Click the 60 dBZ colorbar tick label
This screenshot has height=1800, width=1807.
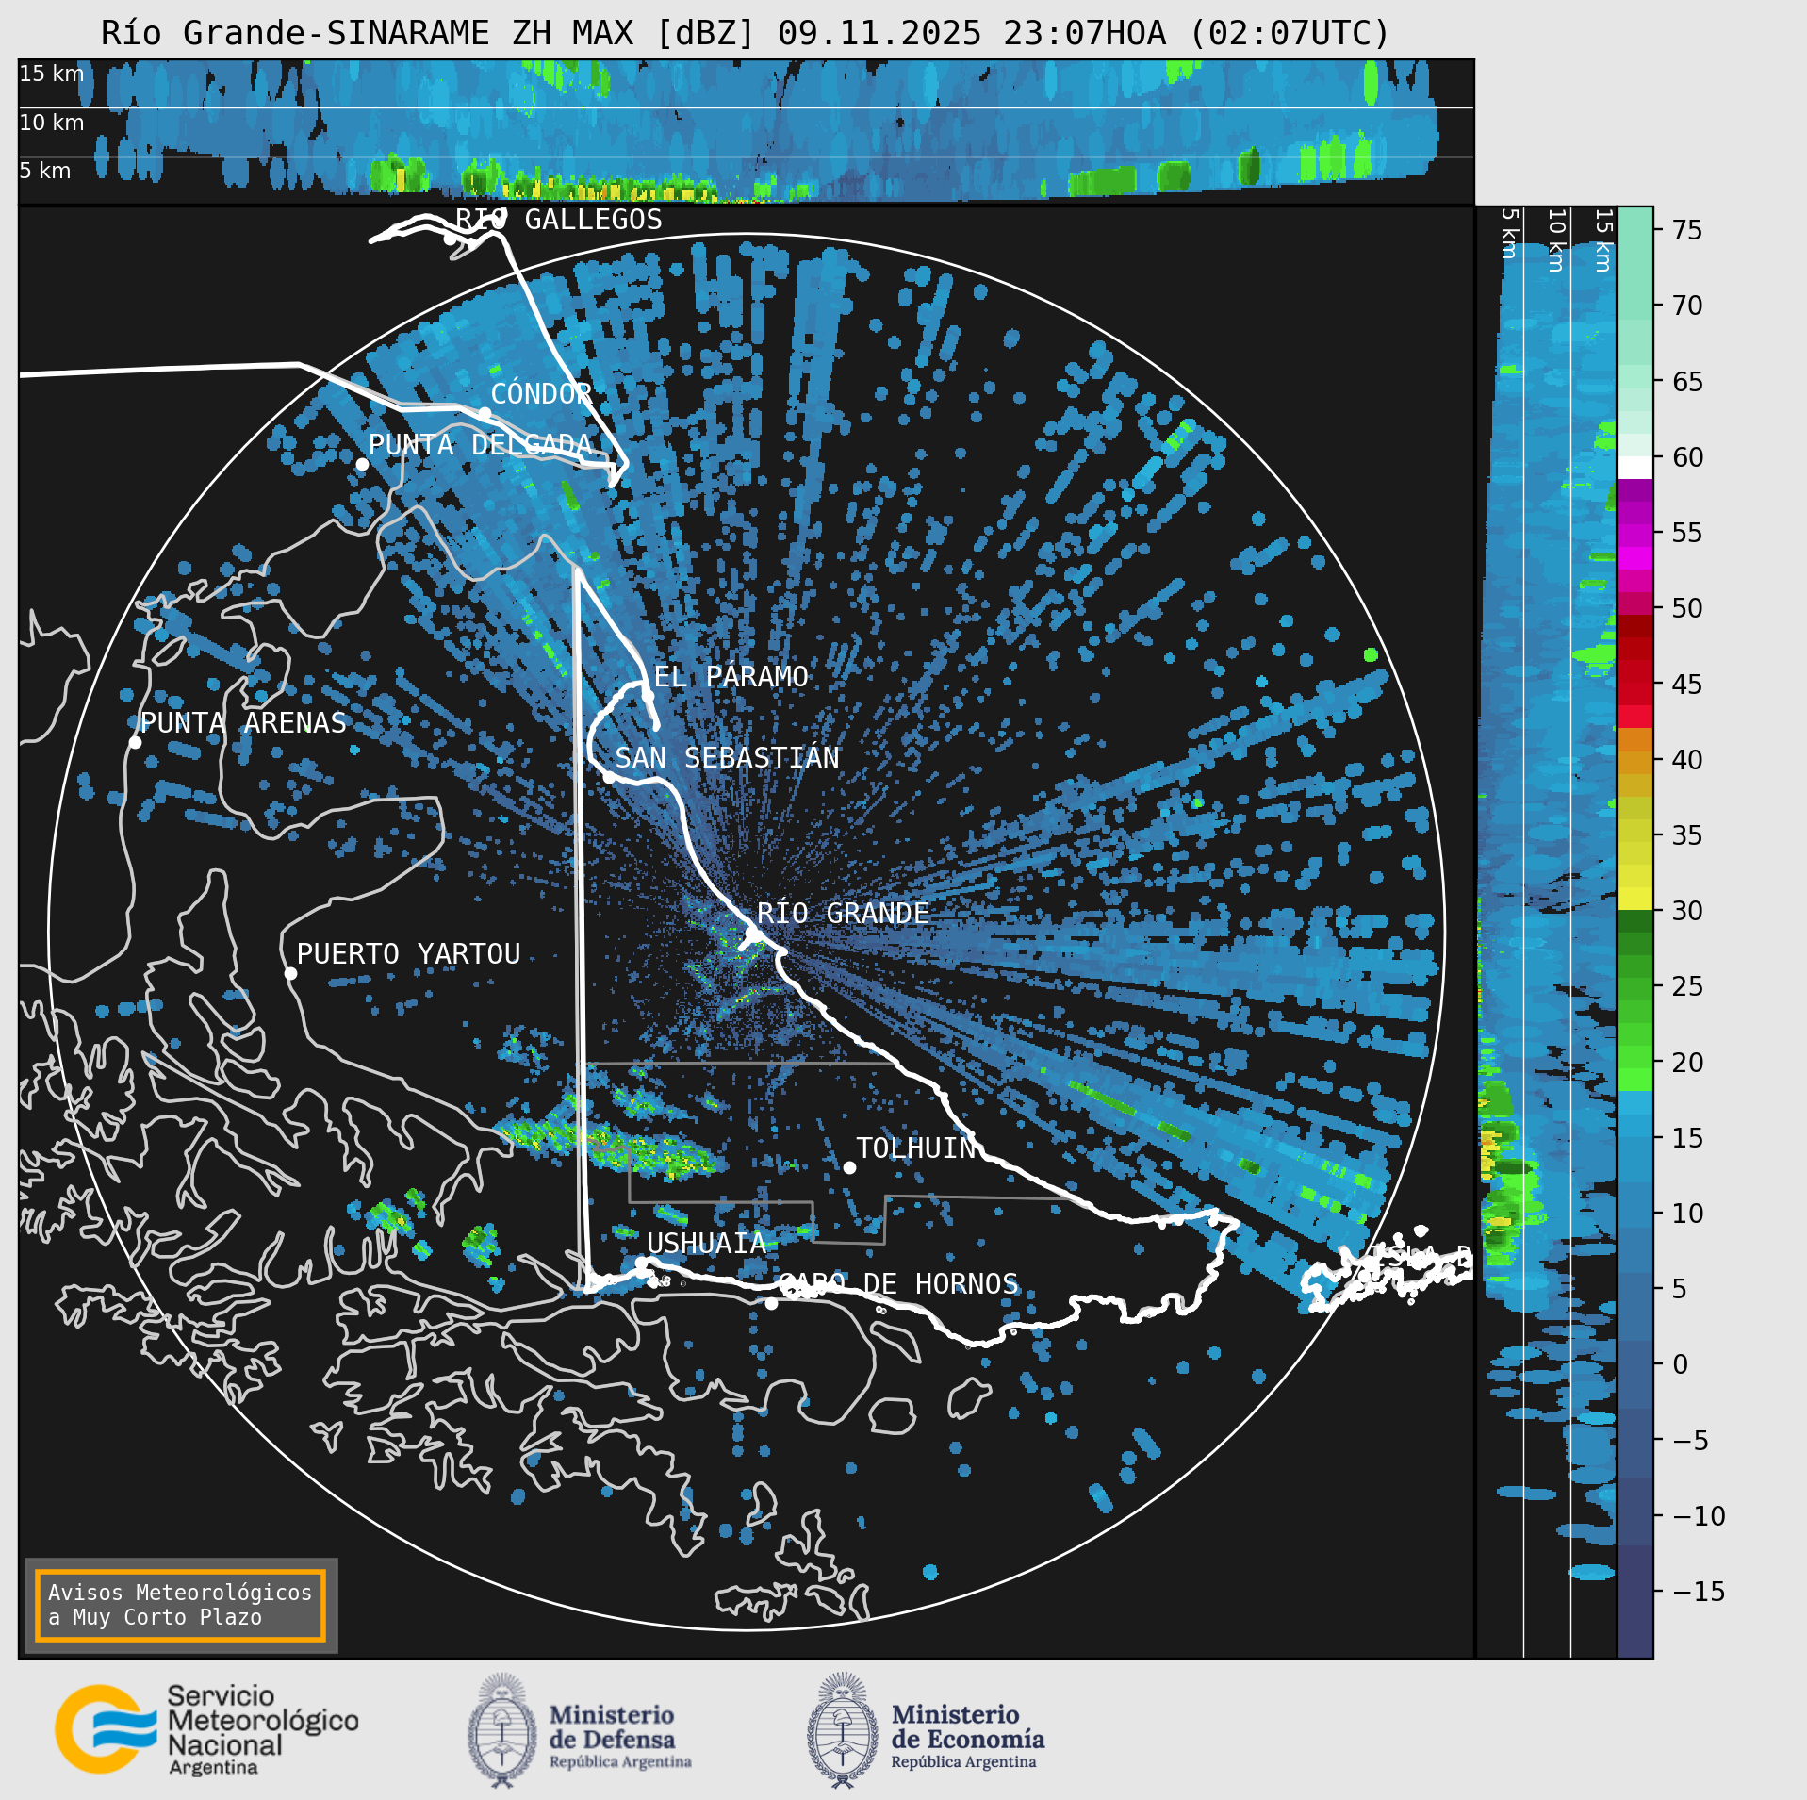point(1687,457)
